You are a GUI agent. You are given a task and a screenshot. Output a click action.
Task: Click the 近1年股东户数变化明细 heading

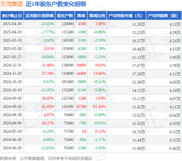coord(56,4)
